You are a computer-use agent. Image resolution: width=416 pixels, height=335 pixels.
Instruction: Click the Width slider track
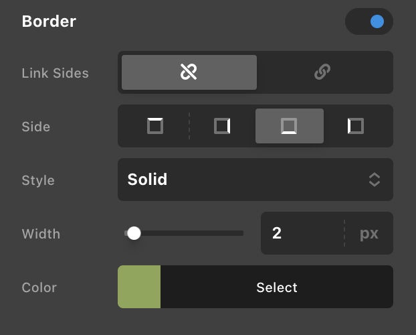[x=194, y=233]
